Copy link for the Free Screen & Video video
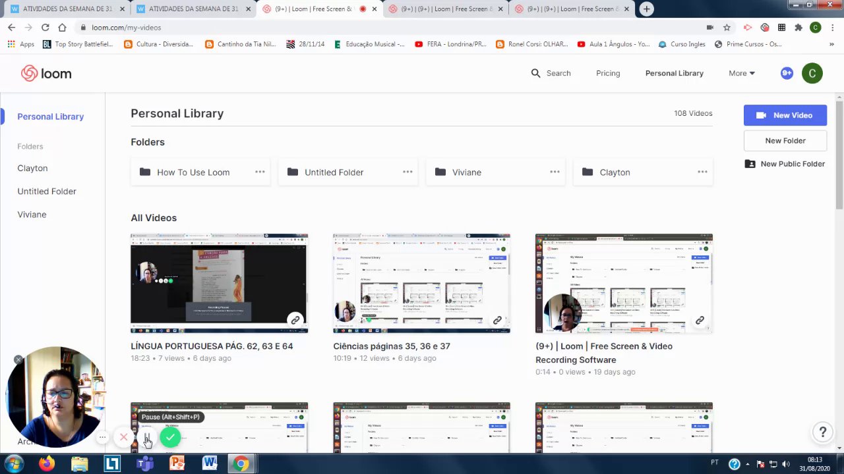 click(700, 321)
